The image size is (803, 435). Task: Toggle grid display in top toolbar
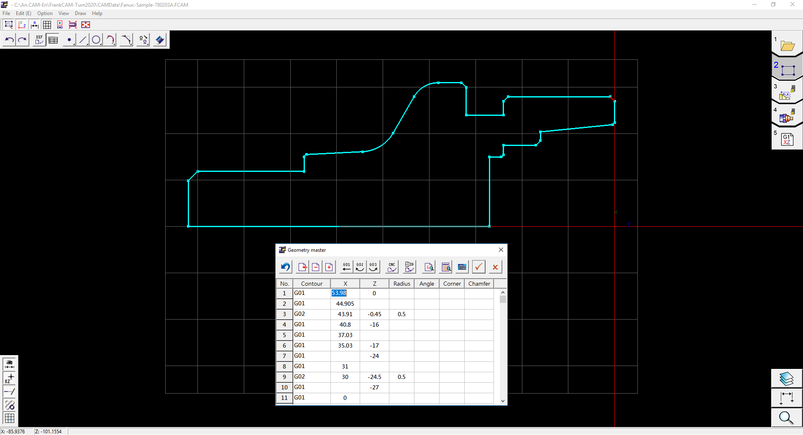(x=47, y=25)
